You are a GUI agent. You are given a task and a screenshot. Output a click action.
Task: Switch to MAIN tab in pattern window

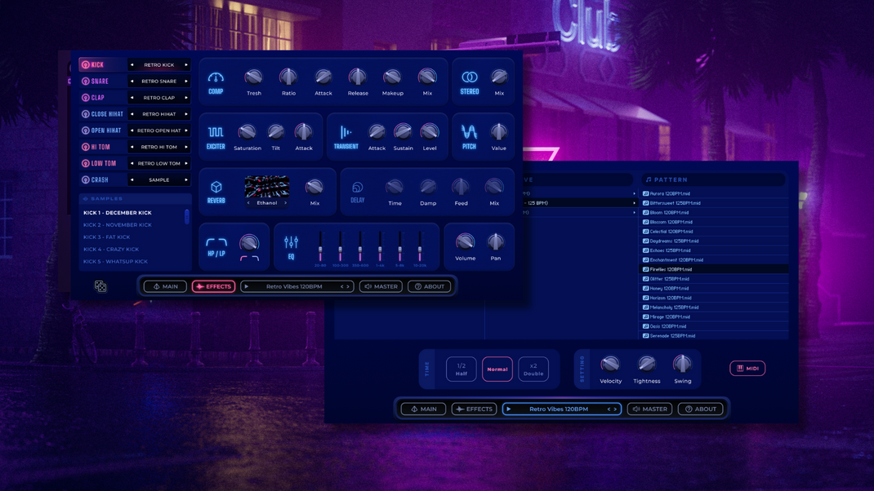423,409
